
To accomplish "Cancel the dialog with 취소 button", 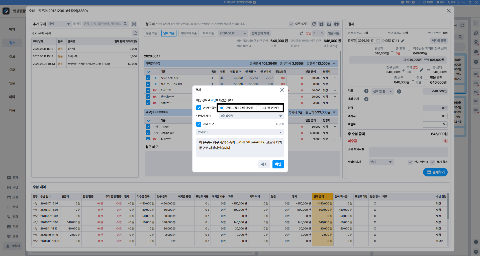I will click(264, 164).
